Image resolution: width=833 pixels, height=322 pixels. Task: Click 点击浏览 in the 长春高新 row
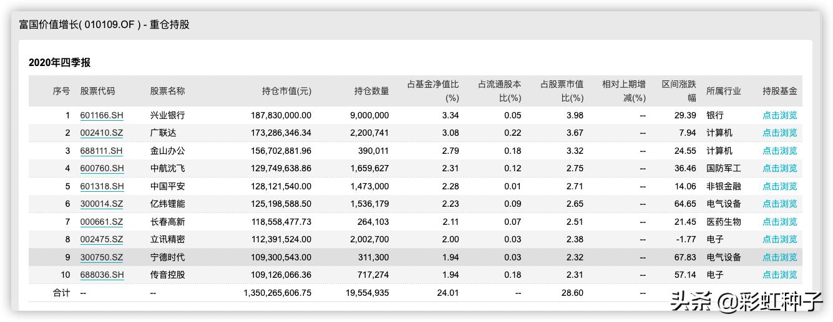point(779,222)
